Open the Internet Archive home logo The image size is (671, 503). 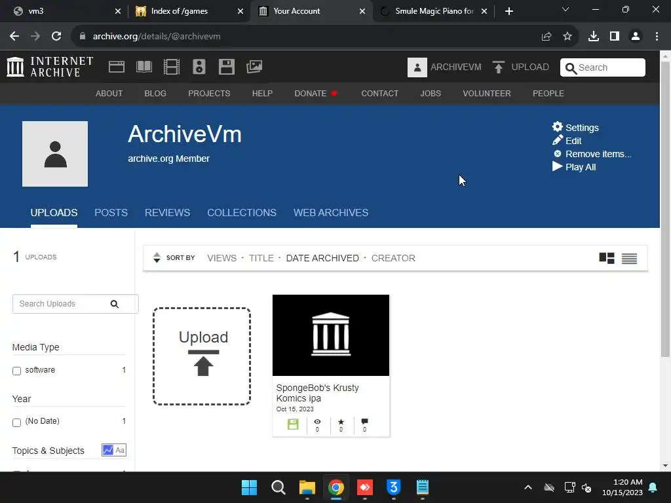coord(50,67)
